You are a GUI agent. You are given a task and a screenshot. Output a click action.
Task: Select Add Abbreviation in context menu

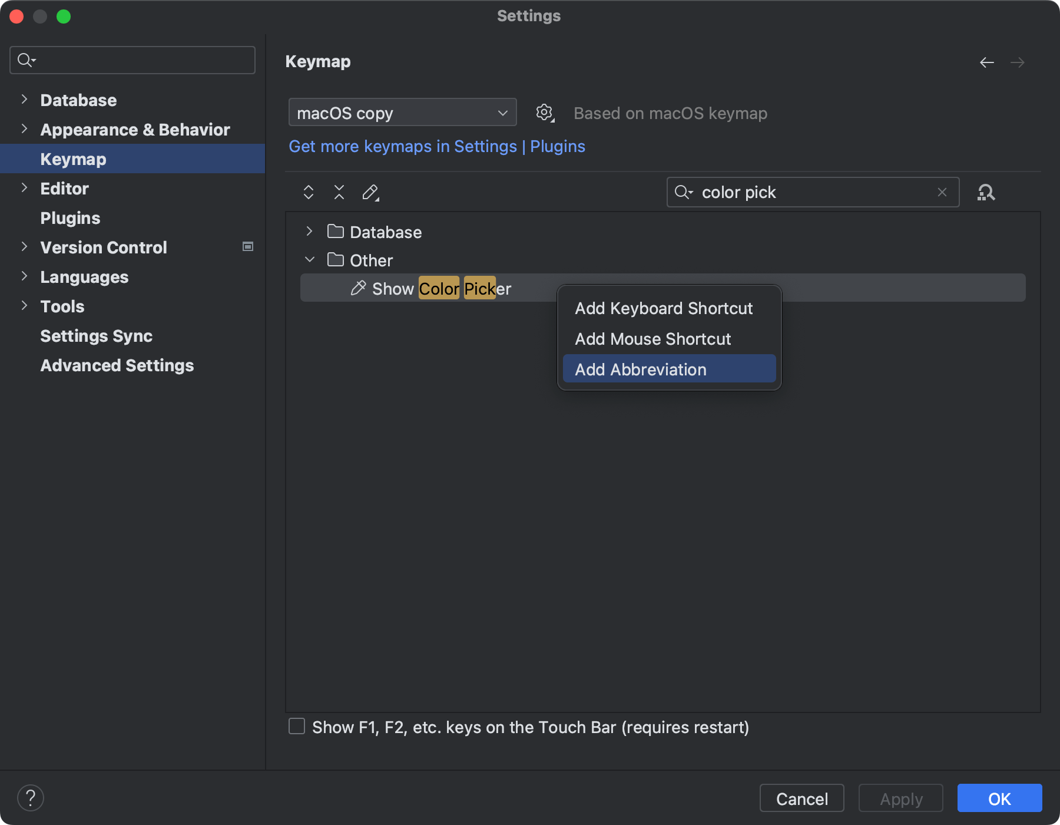[641, 369]
